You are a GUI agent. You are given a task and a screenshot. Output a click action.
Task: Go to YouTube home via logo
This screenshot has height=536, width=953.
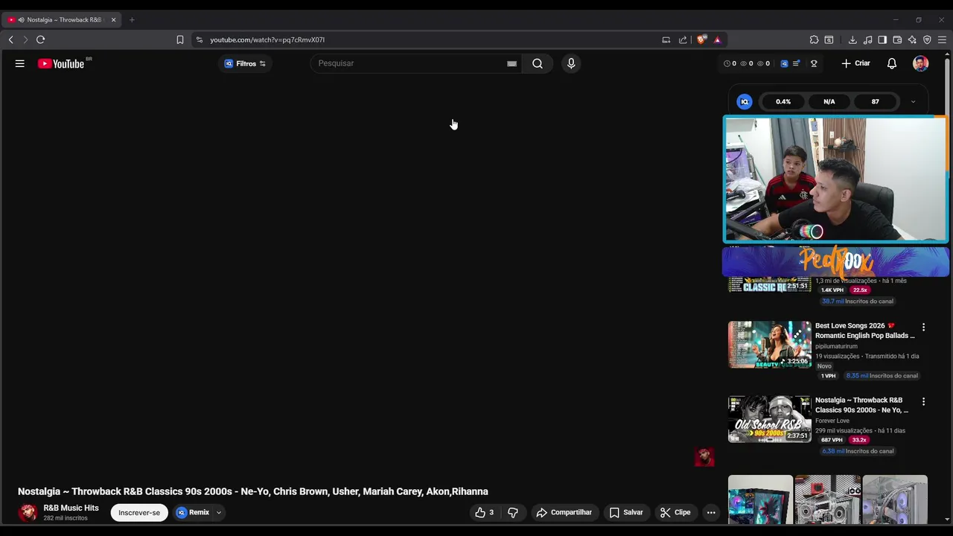tap(61, 64)
